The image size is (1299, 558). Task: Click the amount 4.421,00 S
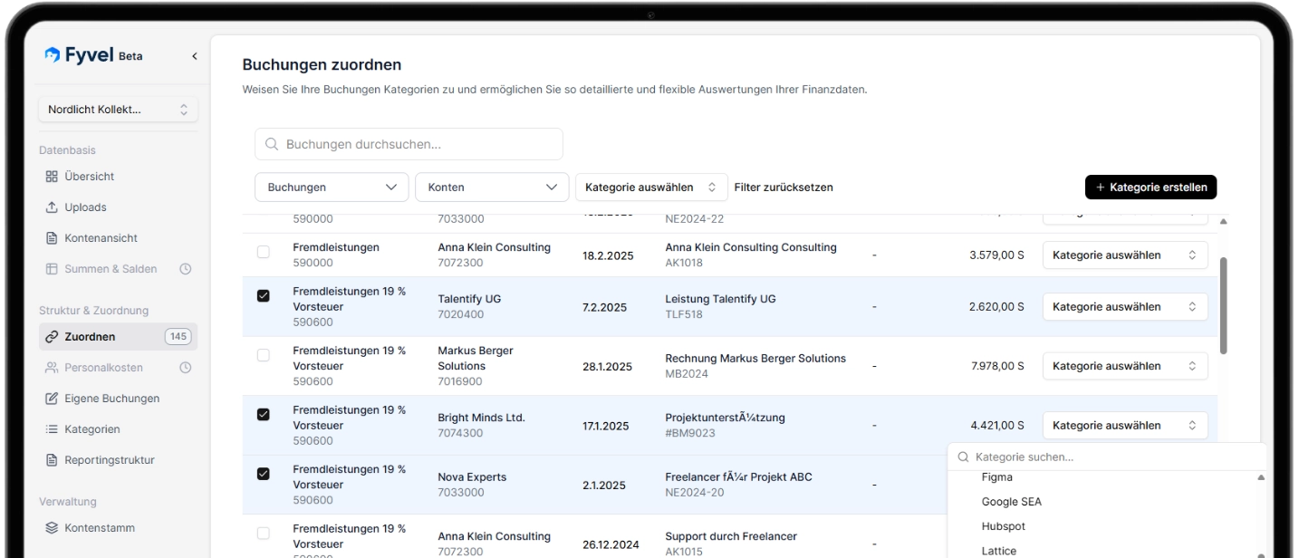(x=997, y=426)
